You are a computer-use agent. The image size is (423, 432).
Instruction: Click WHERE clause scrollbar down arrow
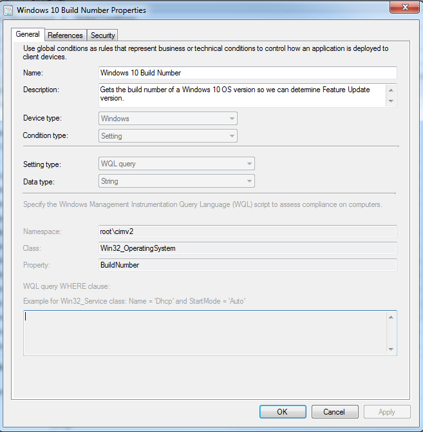(x=391, y=349)
